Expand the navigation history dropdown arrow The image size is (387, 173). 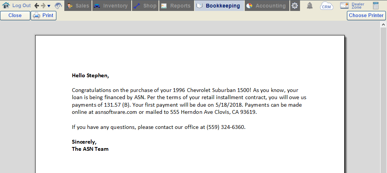coord(49,6)
